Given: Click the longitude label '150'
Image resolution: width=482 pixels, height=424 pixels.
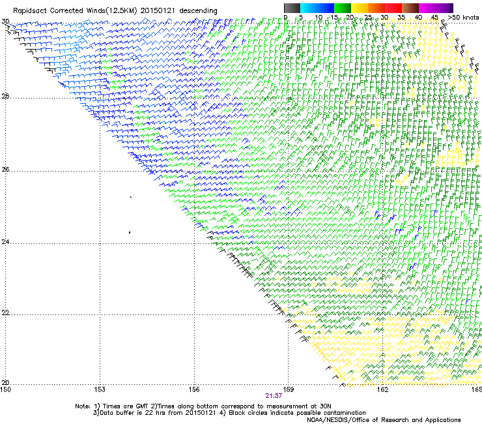Looking at the screenshot, I should (5, 389).
